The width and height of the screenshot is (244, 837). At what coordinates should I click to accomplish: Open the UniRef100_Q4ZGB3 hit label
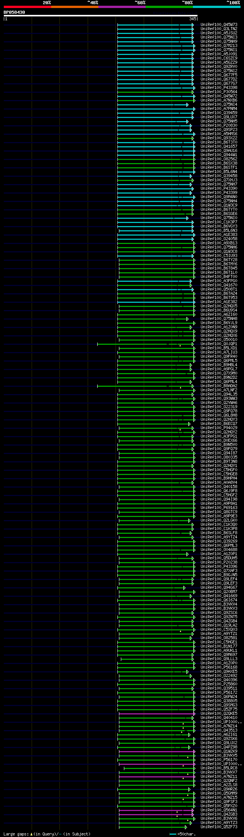pyautogui.click(x=219, y=814)
